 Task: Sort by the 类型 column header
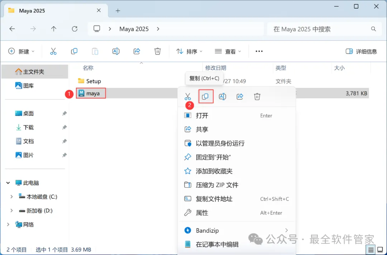(x=281, y=68)
